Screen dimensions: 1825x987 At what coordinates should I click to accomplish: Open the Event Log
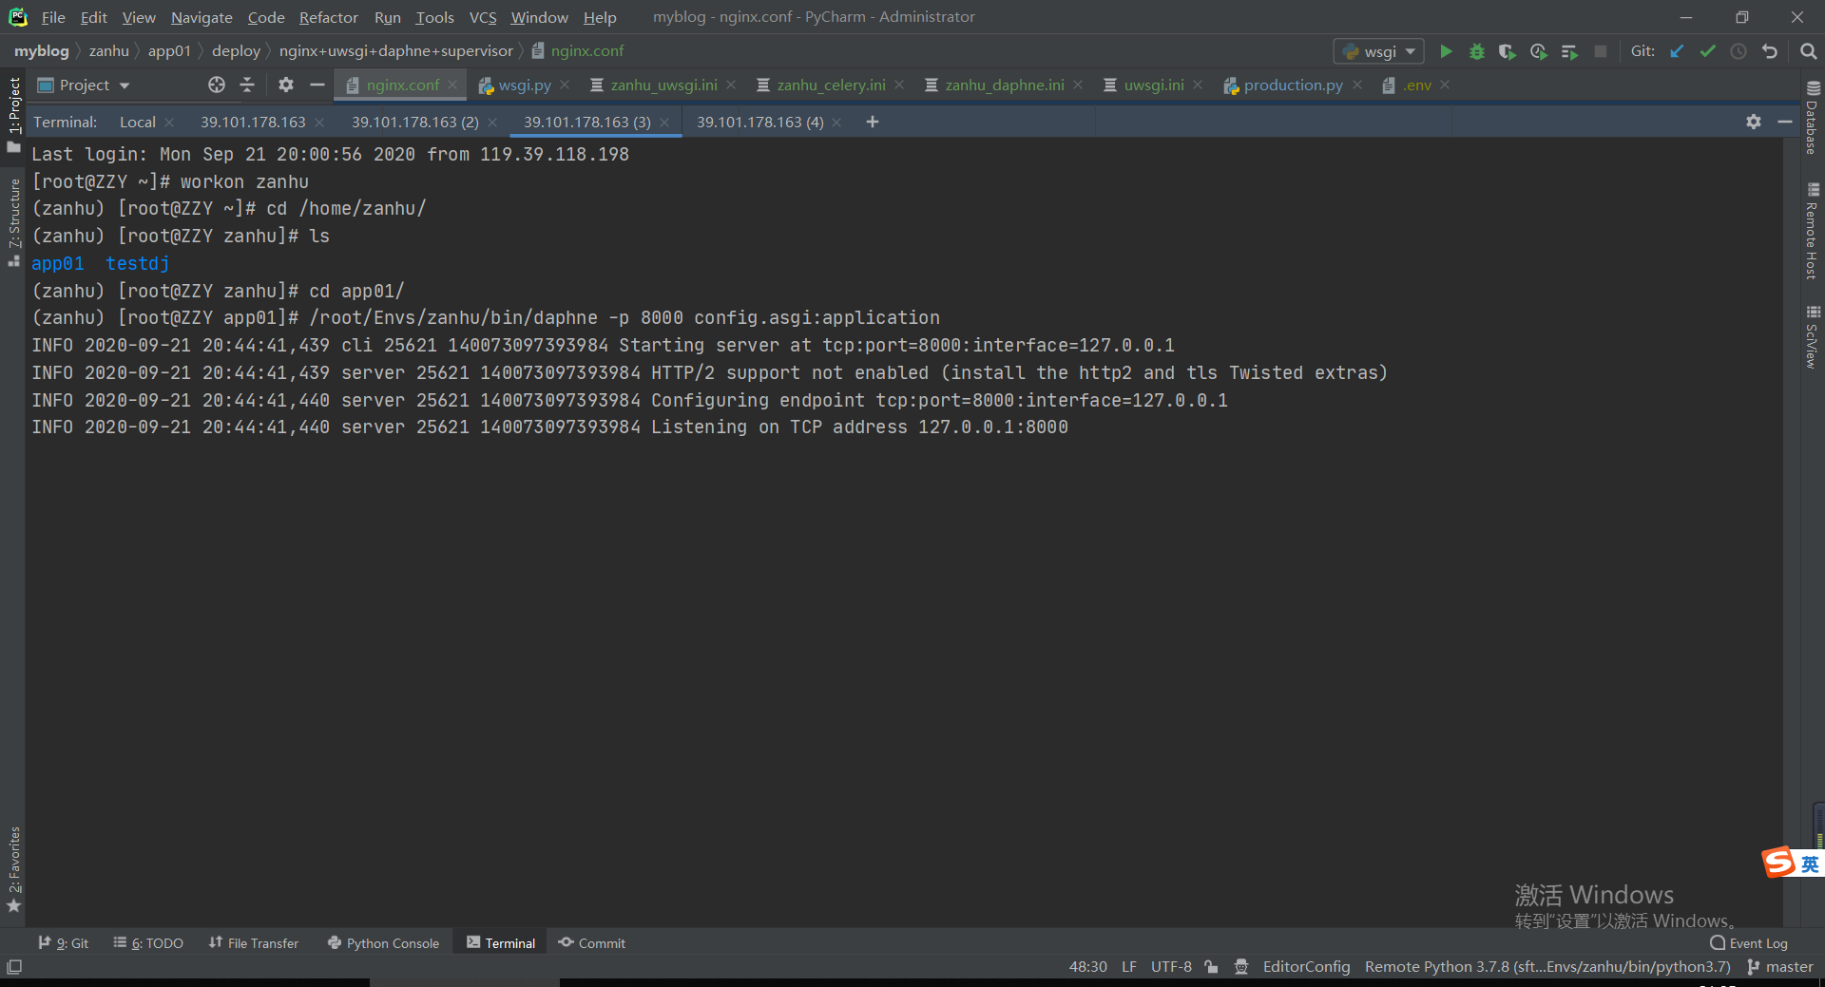[x=1749, y=943]
